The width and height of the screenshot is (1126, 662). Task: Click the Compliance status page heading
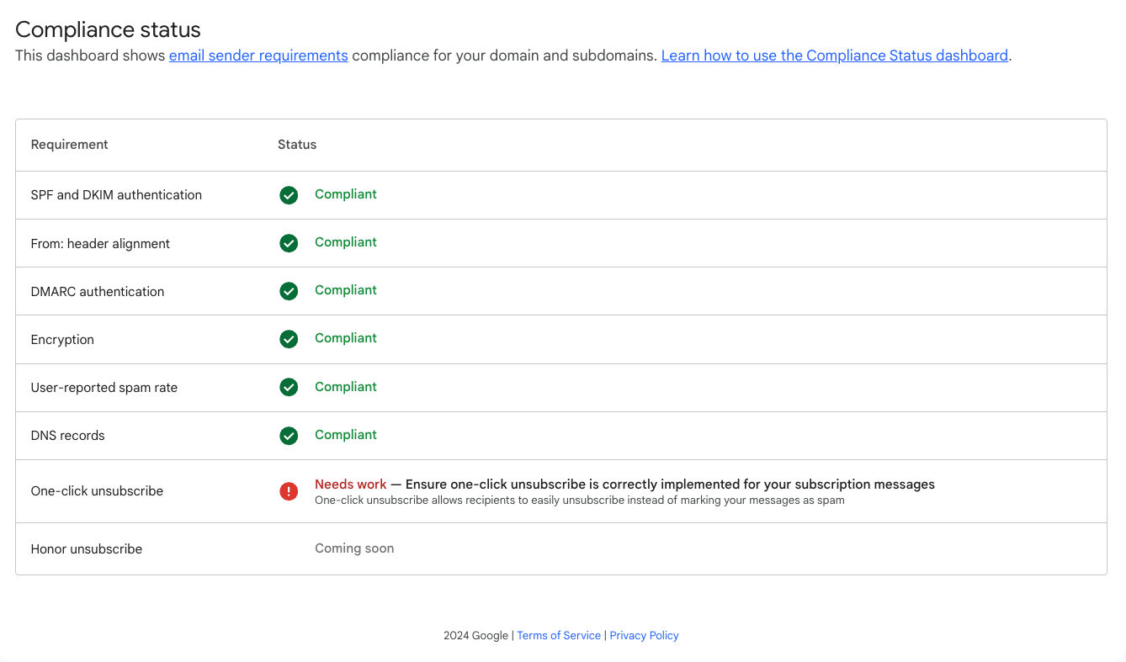coord(108,29)
